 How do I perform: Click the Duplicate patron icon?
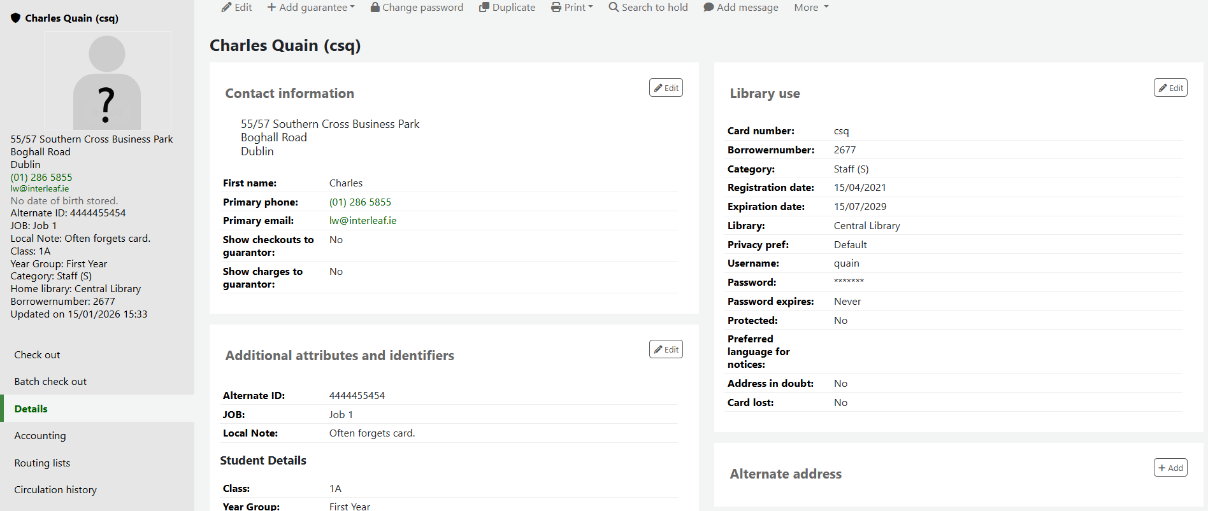coord(484,8)
